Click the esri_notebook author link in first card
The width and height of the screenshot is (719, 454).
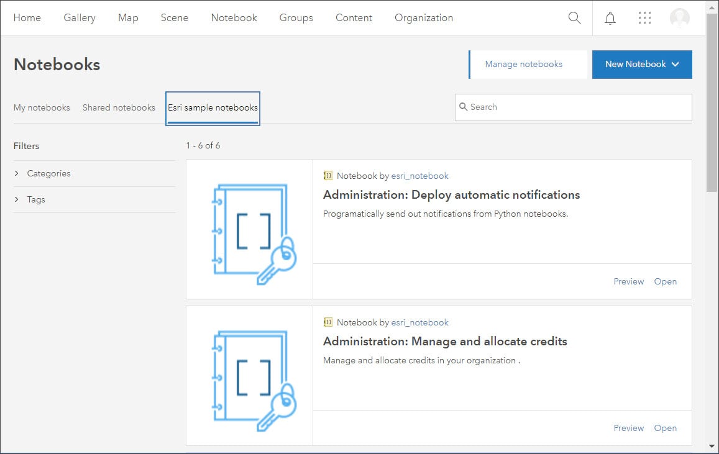tap(419, 176)
